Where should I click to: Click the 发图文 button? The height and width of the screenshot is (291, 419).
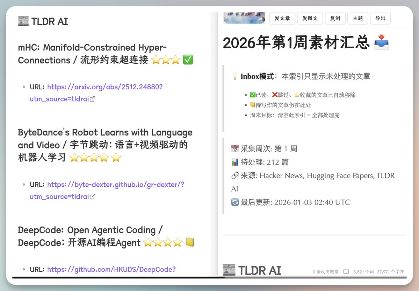pyautogui.click(x=310, y=18)
